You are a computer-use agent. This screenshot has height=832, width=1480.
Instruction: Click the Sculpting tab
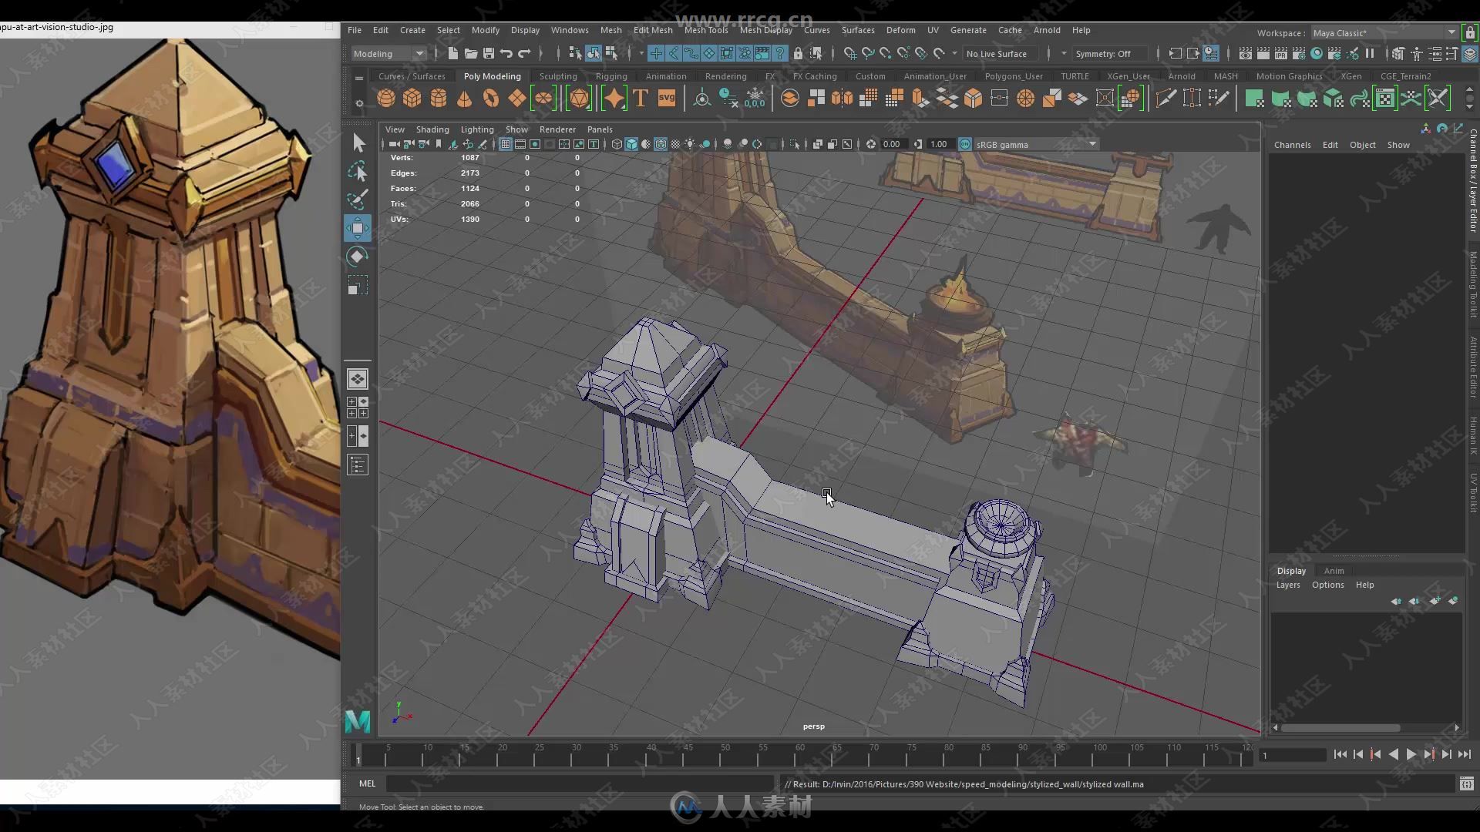tap(556, 76)
